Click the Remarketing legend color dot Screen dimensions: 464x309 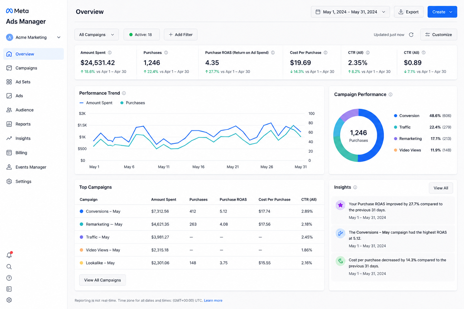coord(395,139)
